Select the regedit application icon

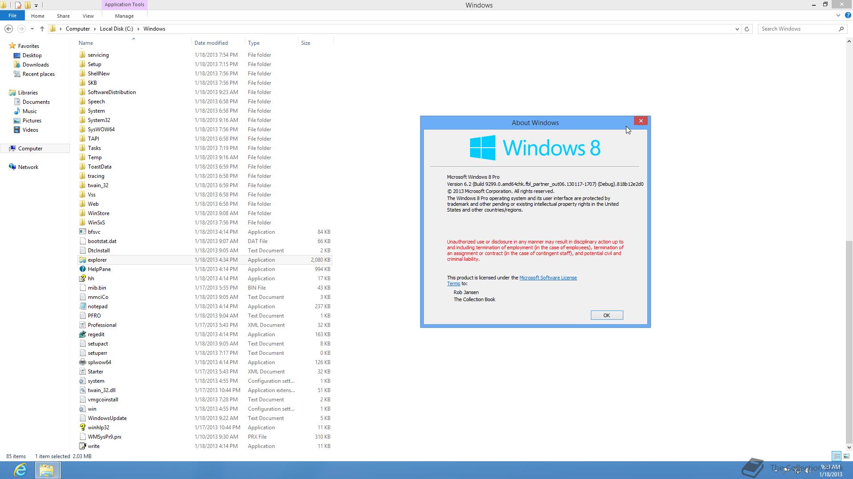pos(82,334)
